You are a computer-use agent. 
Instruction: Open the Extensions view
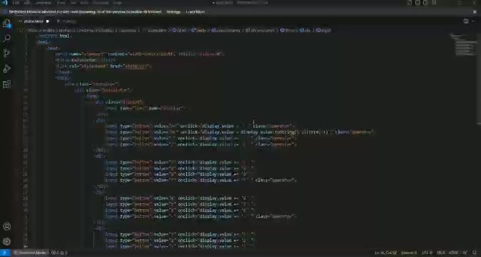coord(6,84)
